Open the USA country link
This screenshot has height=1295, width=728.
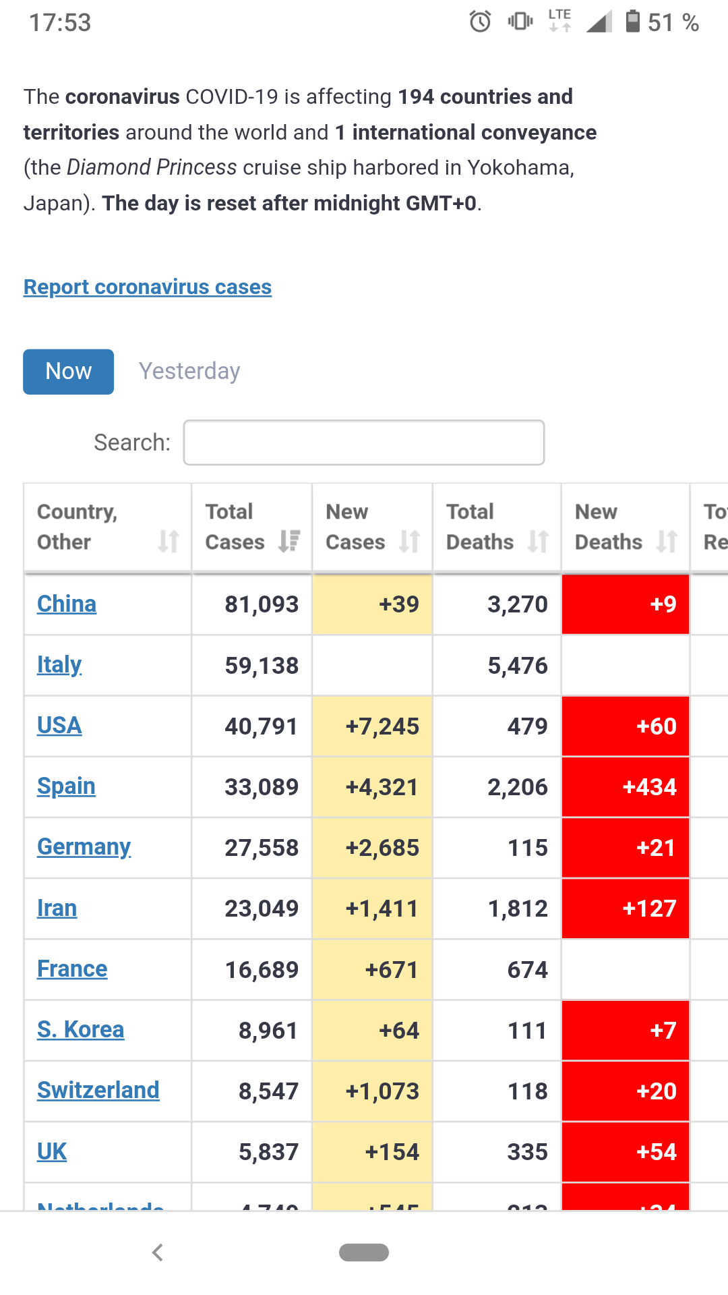(59, 726)
